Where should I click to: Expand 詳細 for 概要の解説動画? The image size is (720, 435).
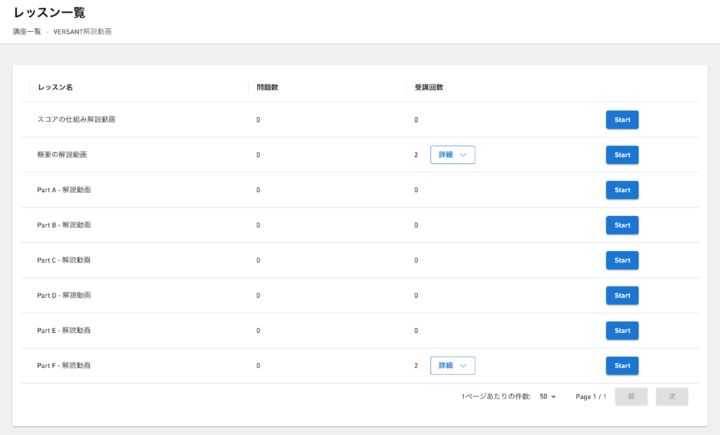tap(452, 155)
